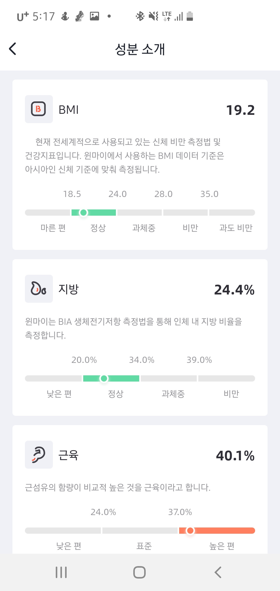Tap the BMI value 19.2

[240, 110]
